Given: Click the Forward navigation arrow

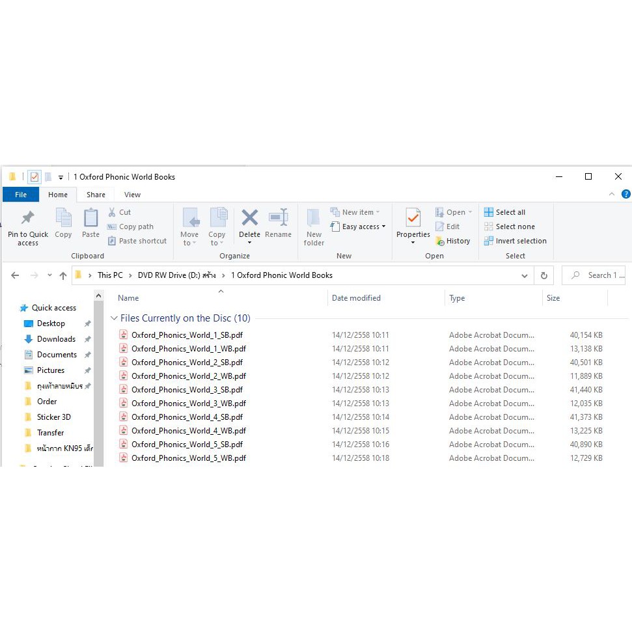Looking at the screenshot, I should point(34,275).
